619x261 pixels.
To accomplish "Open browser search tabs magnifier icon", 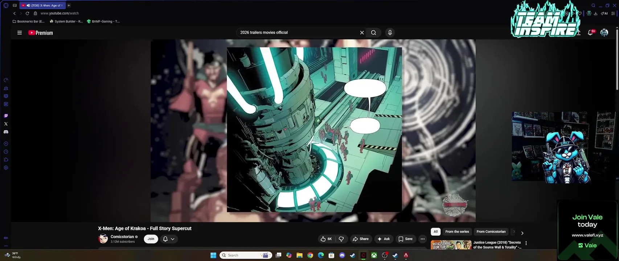I will (594, 5).
